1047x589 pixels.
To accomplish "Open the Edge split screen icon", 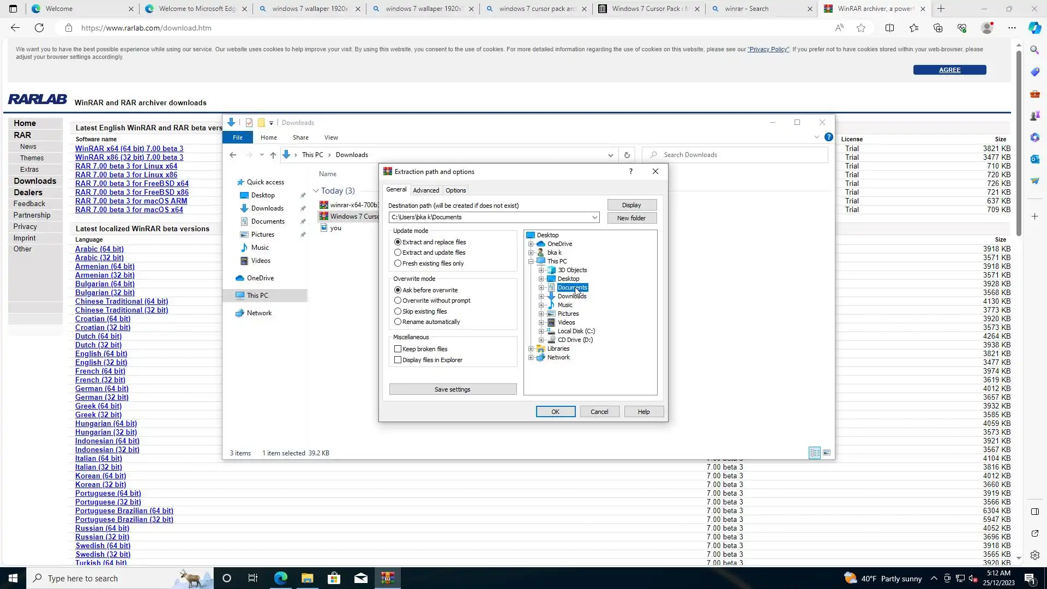I will click(889, 28).
